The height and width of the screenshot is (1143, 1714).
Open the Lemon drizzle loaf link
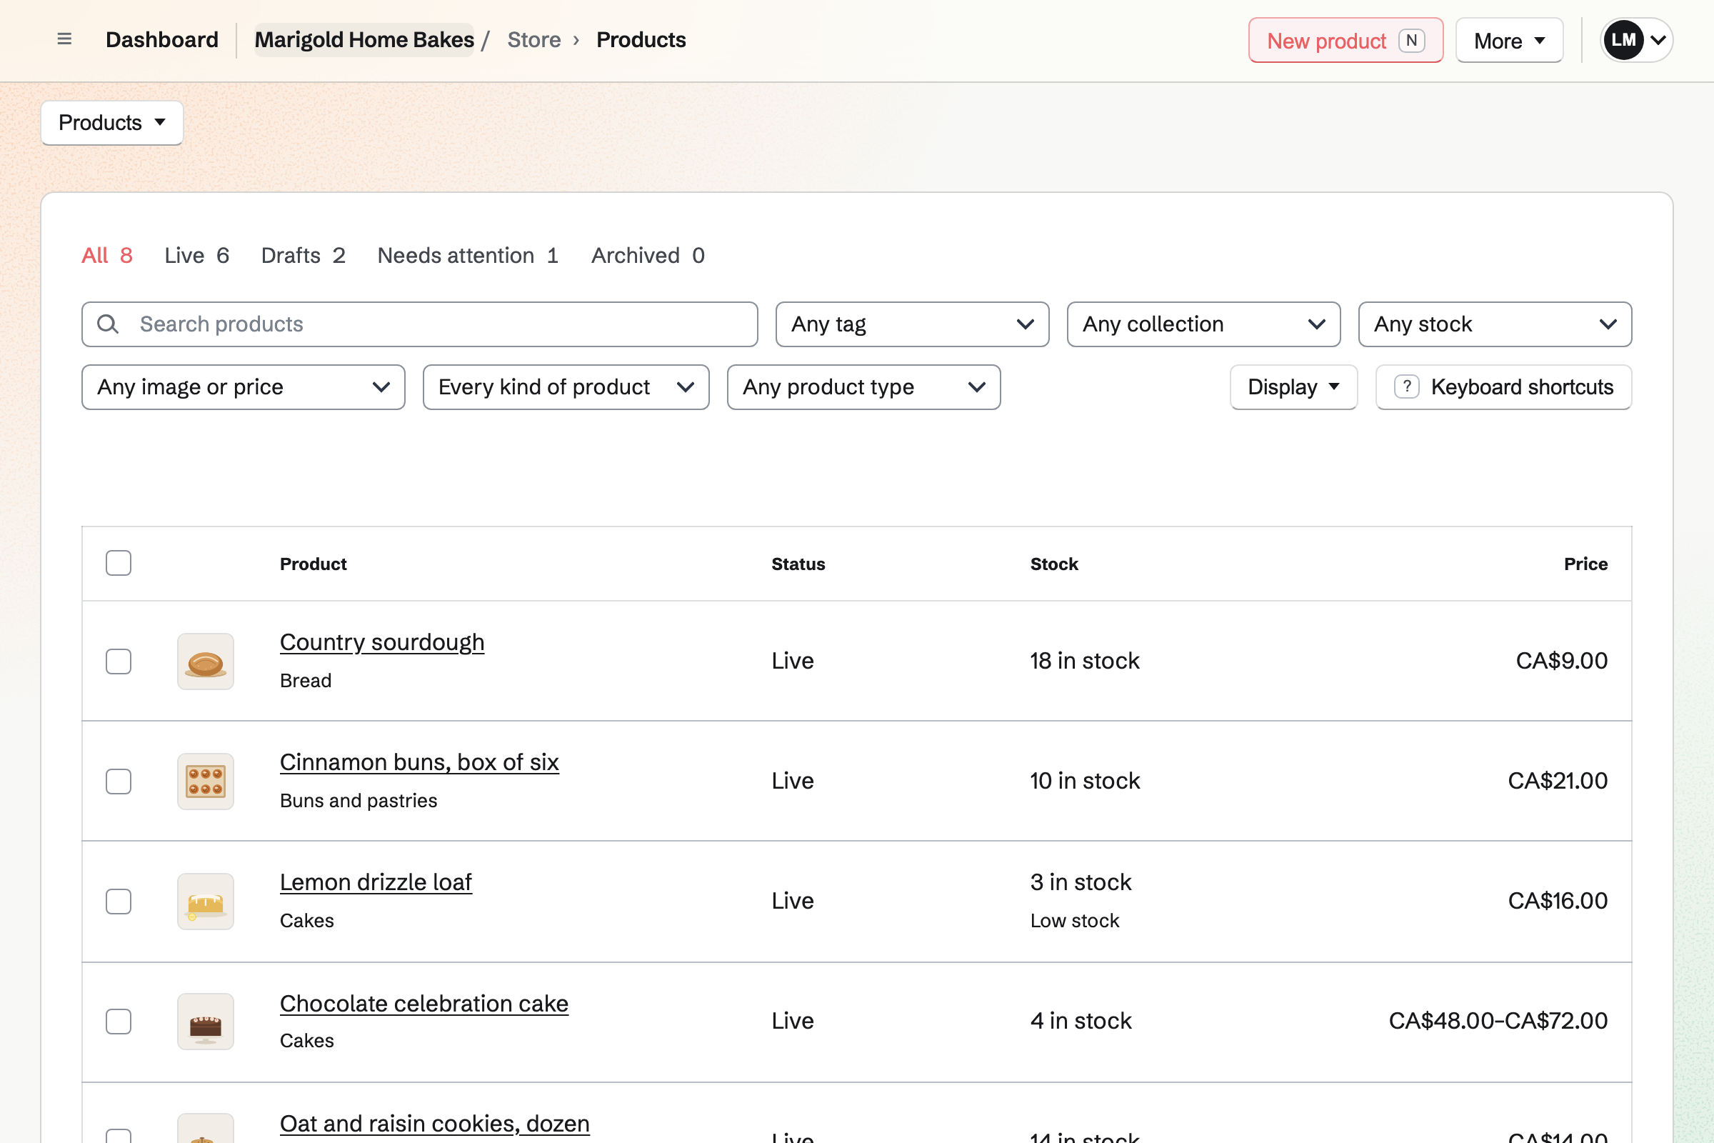tap(376, 883)
